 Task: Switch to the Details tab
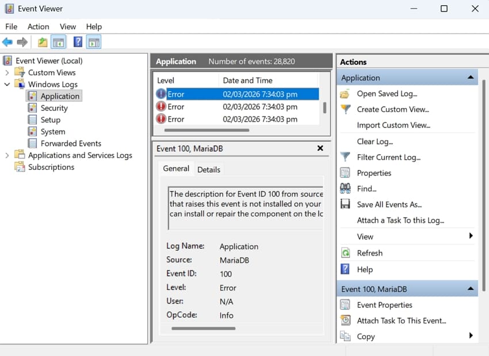[x=209, y=169]
